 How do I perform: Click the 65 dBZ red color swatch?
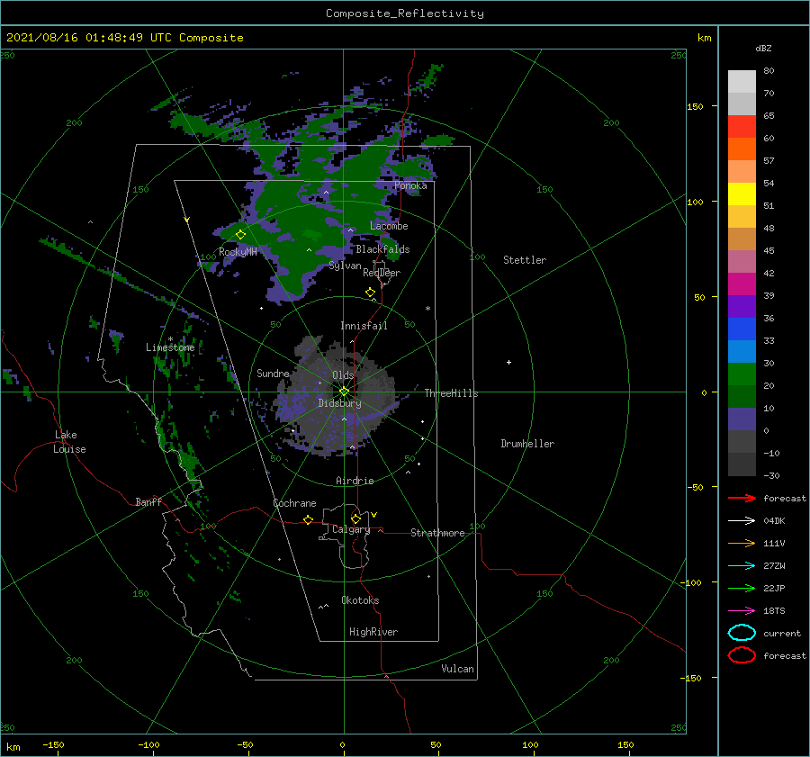pos(742,126)
